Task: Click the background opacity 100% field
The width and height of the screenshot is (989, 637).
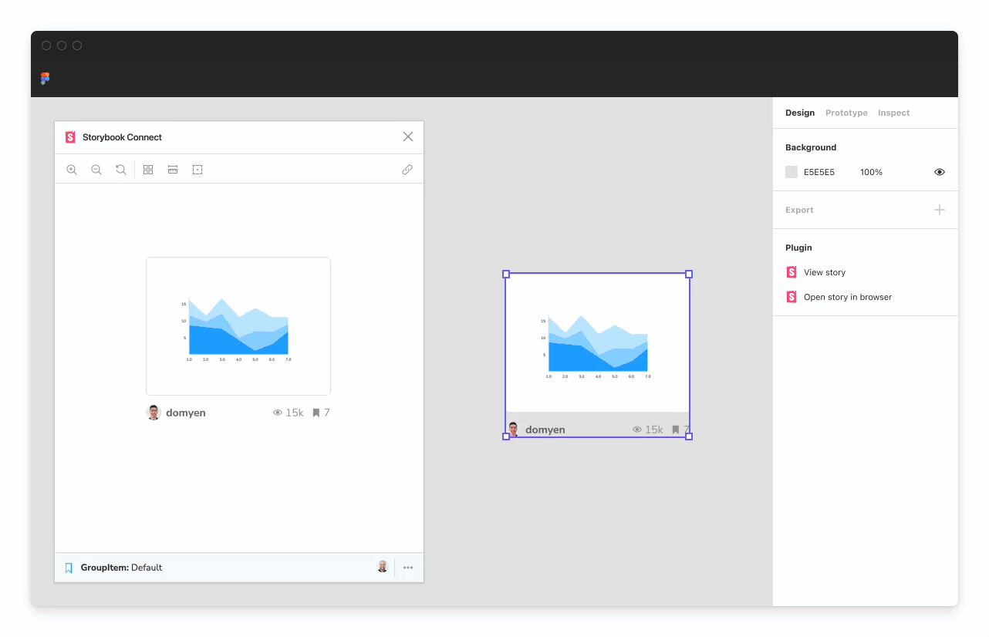Action: tap(871, 172)
